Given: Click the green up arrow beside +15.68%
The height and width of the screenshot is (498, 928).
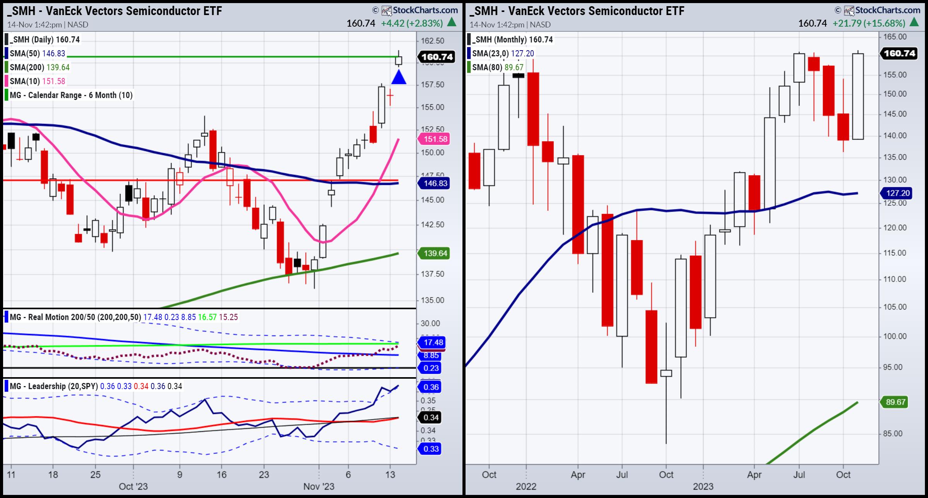Looking at the screenshot, I should [x=914, y=23].
